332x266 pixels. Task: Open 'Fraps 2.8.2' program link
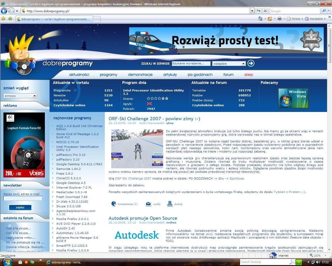[x=65, y=174]
